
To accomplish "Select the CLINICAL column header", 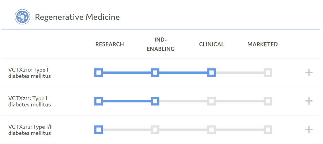I will coord(212,44).
